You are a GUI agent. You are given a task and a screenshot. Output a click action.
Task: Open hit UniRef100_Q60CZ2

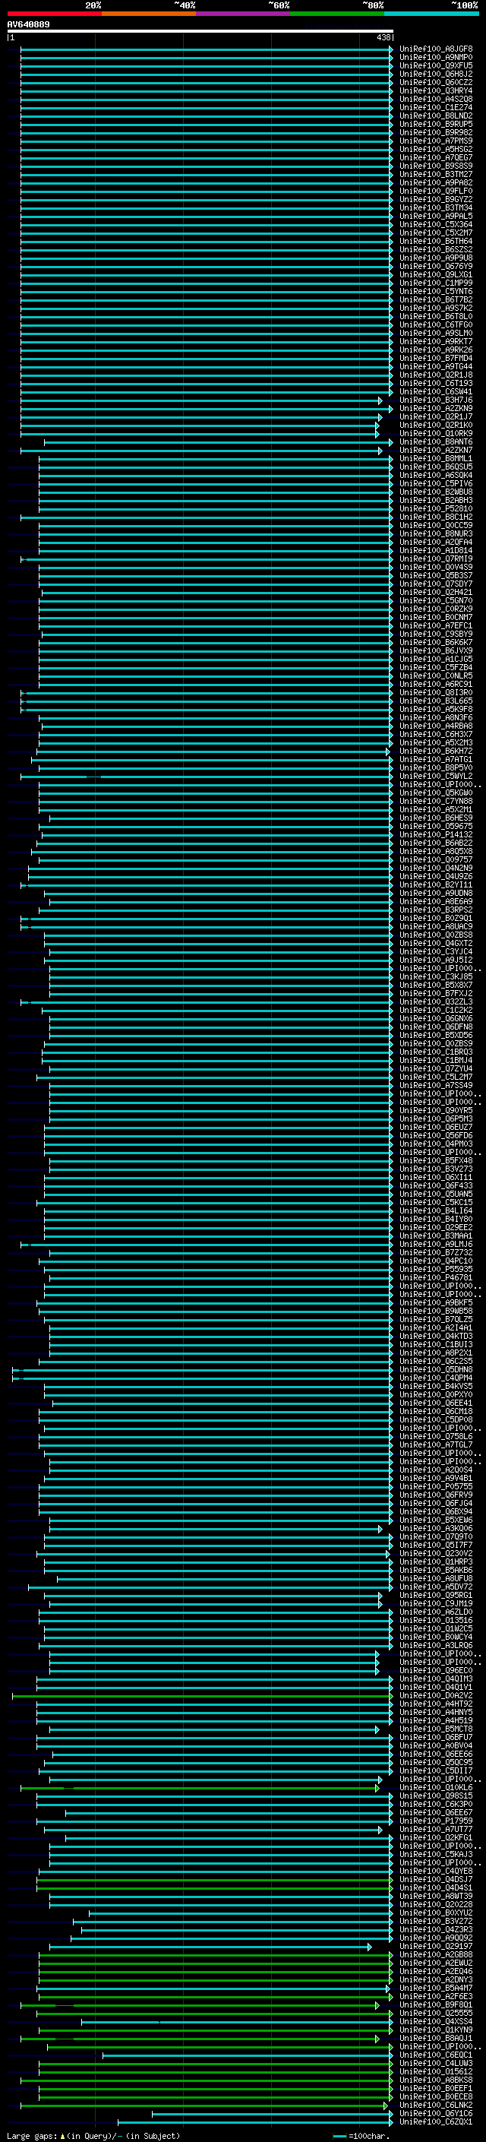pos(436,82)
